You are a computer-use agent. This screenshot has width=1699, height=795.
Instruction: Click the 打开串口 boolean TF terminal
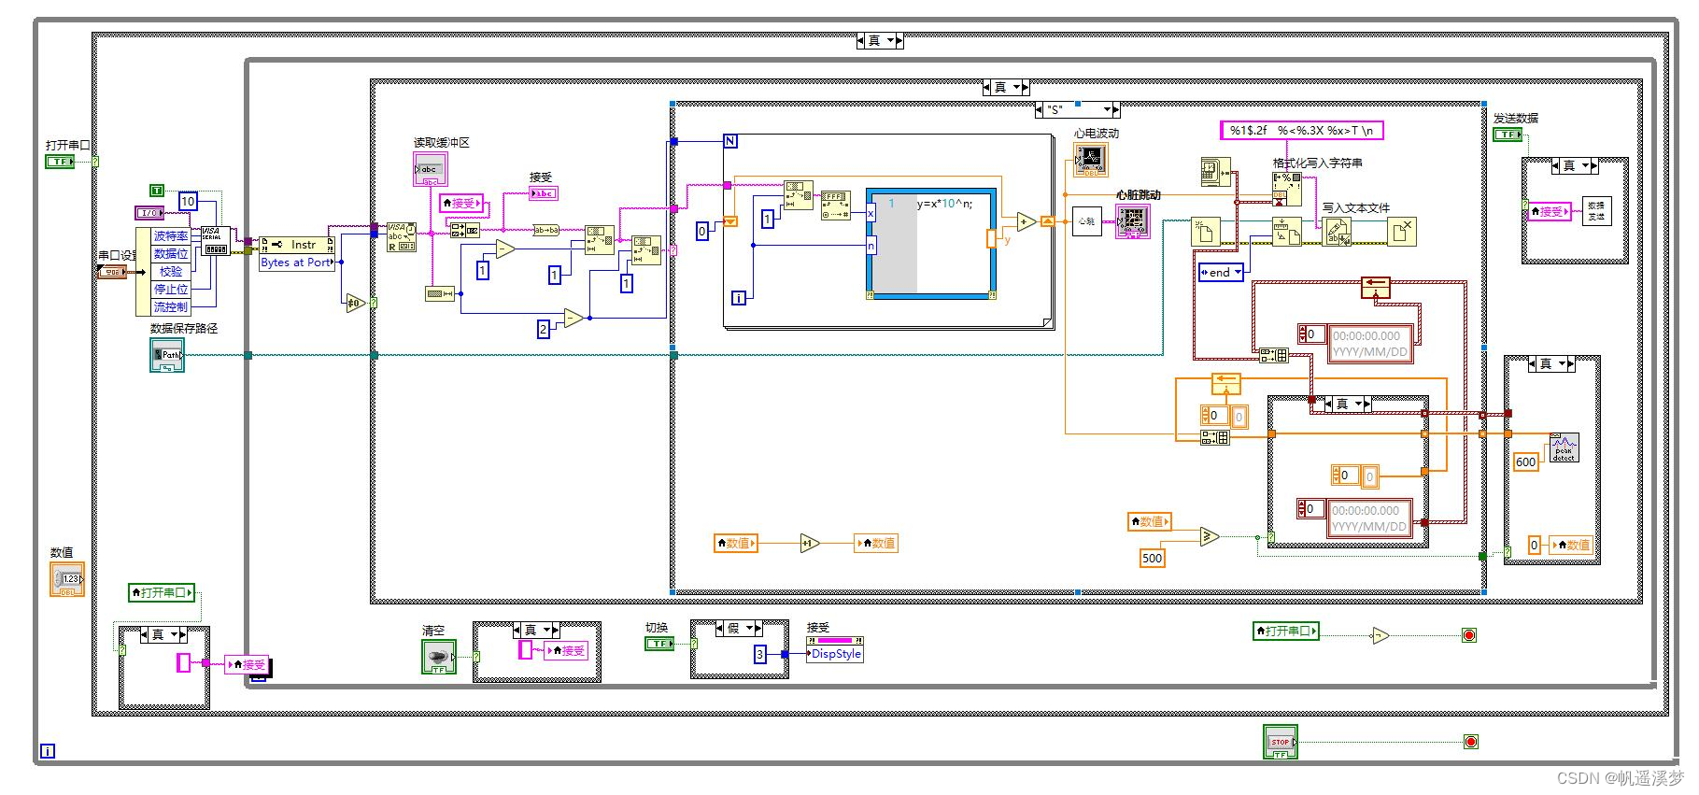pos(60,162)
